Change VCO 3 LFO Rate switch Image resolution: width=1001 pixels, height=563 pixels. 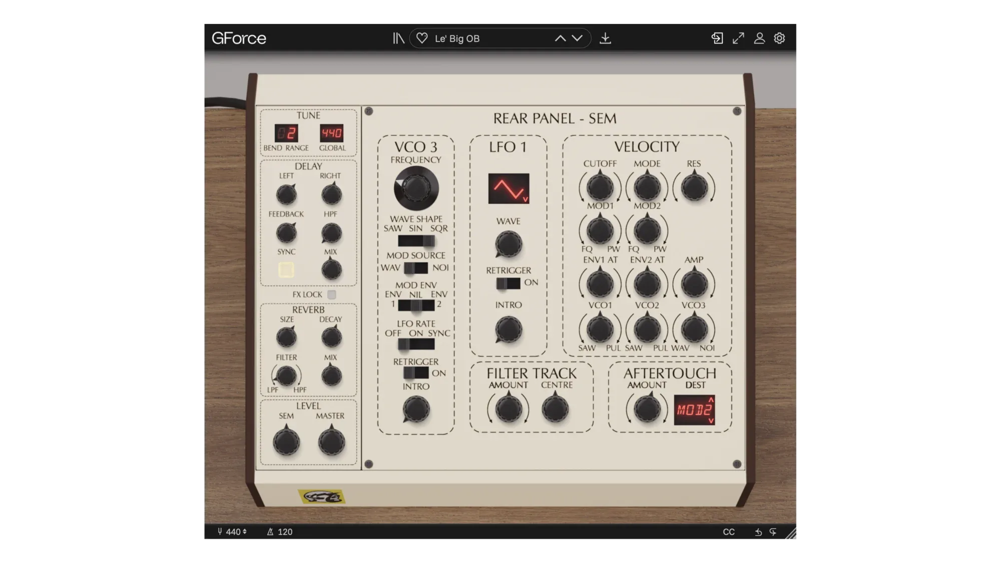[416, 344]
